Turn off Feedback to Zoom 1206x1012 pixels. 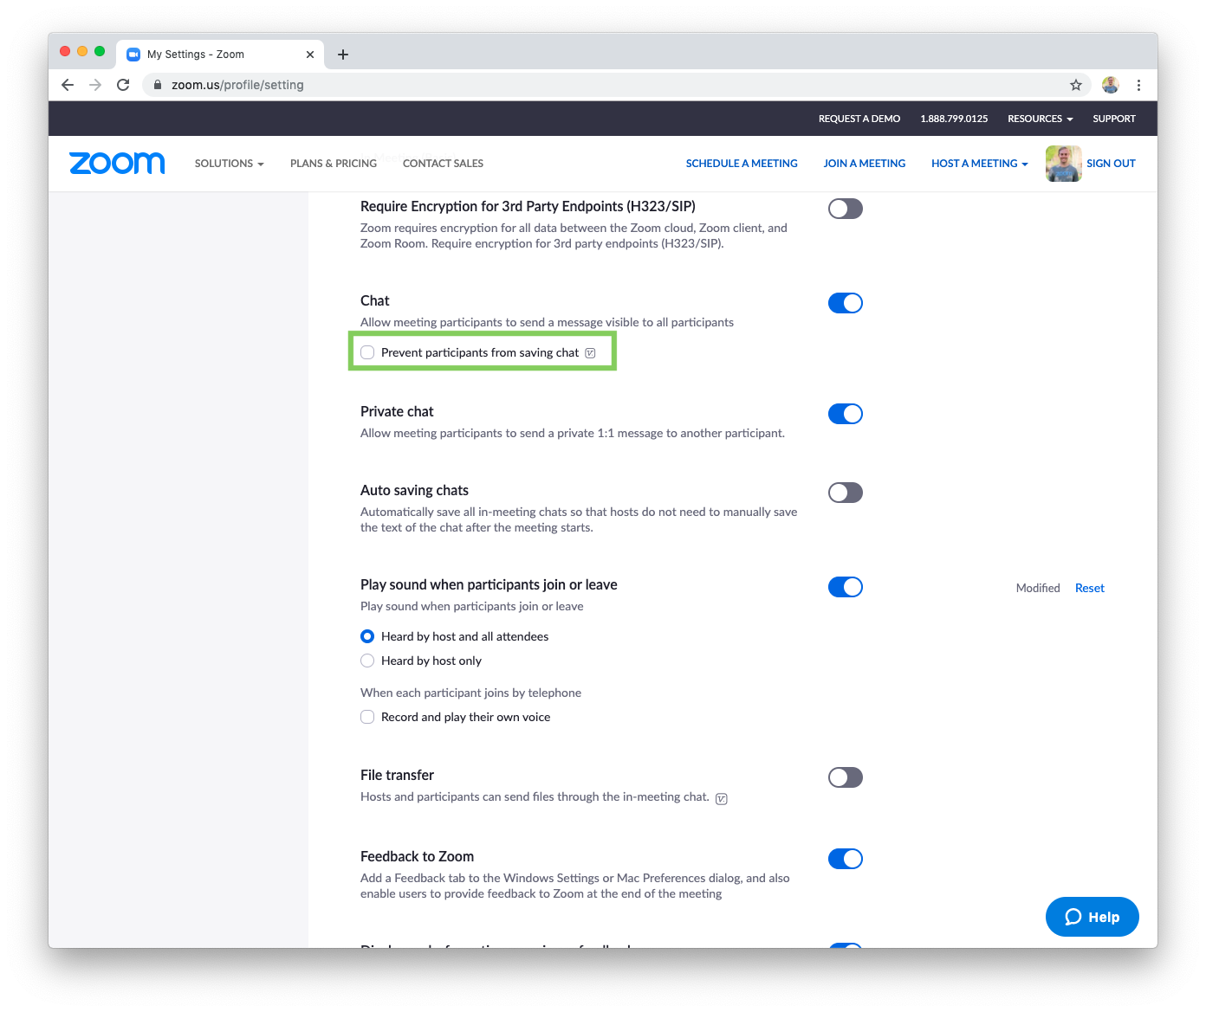tap(846, 859)
